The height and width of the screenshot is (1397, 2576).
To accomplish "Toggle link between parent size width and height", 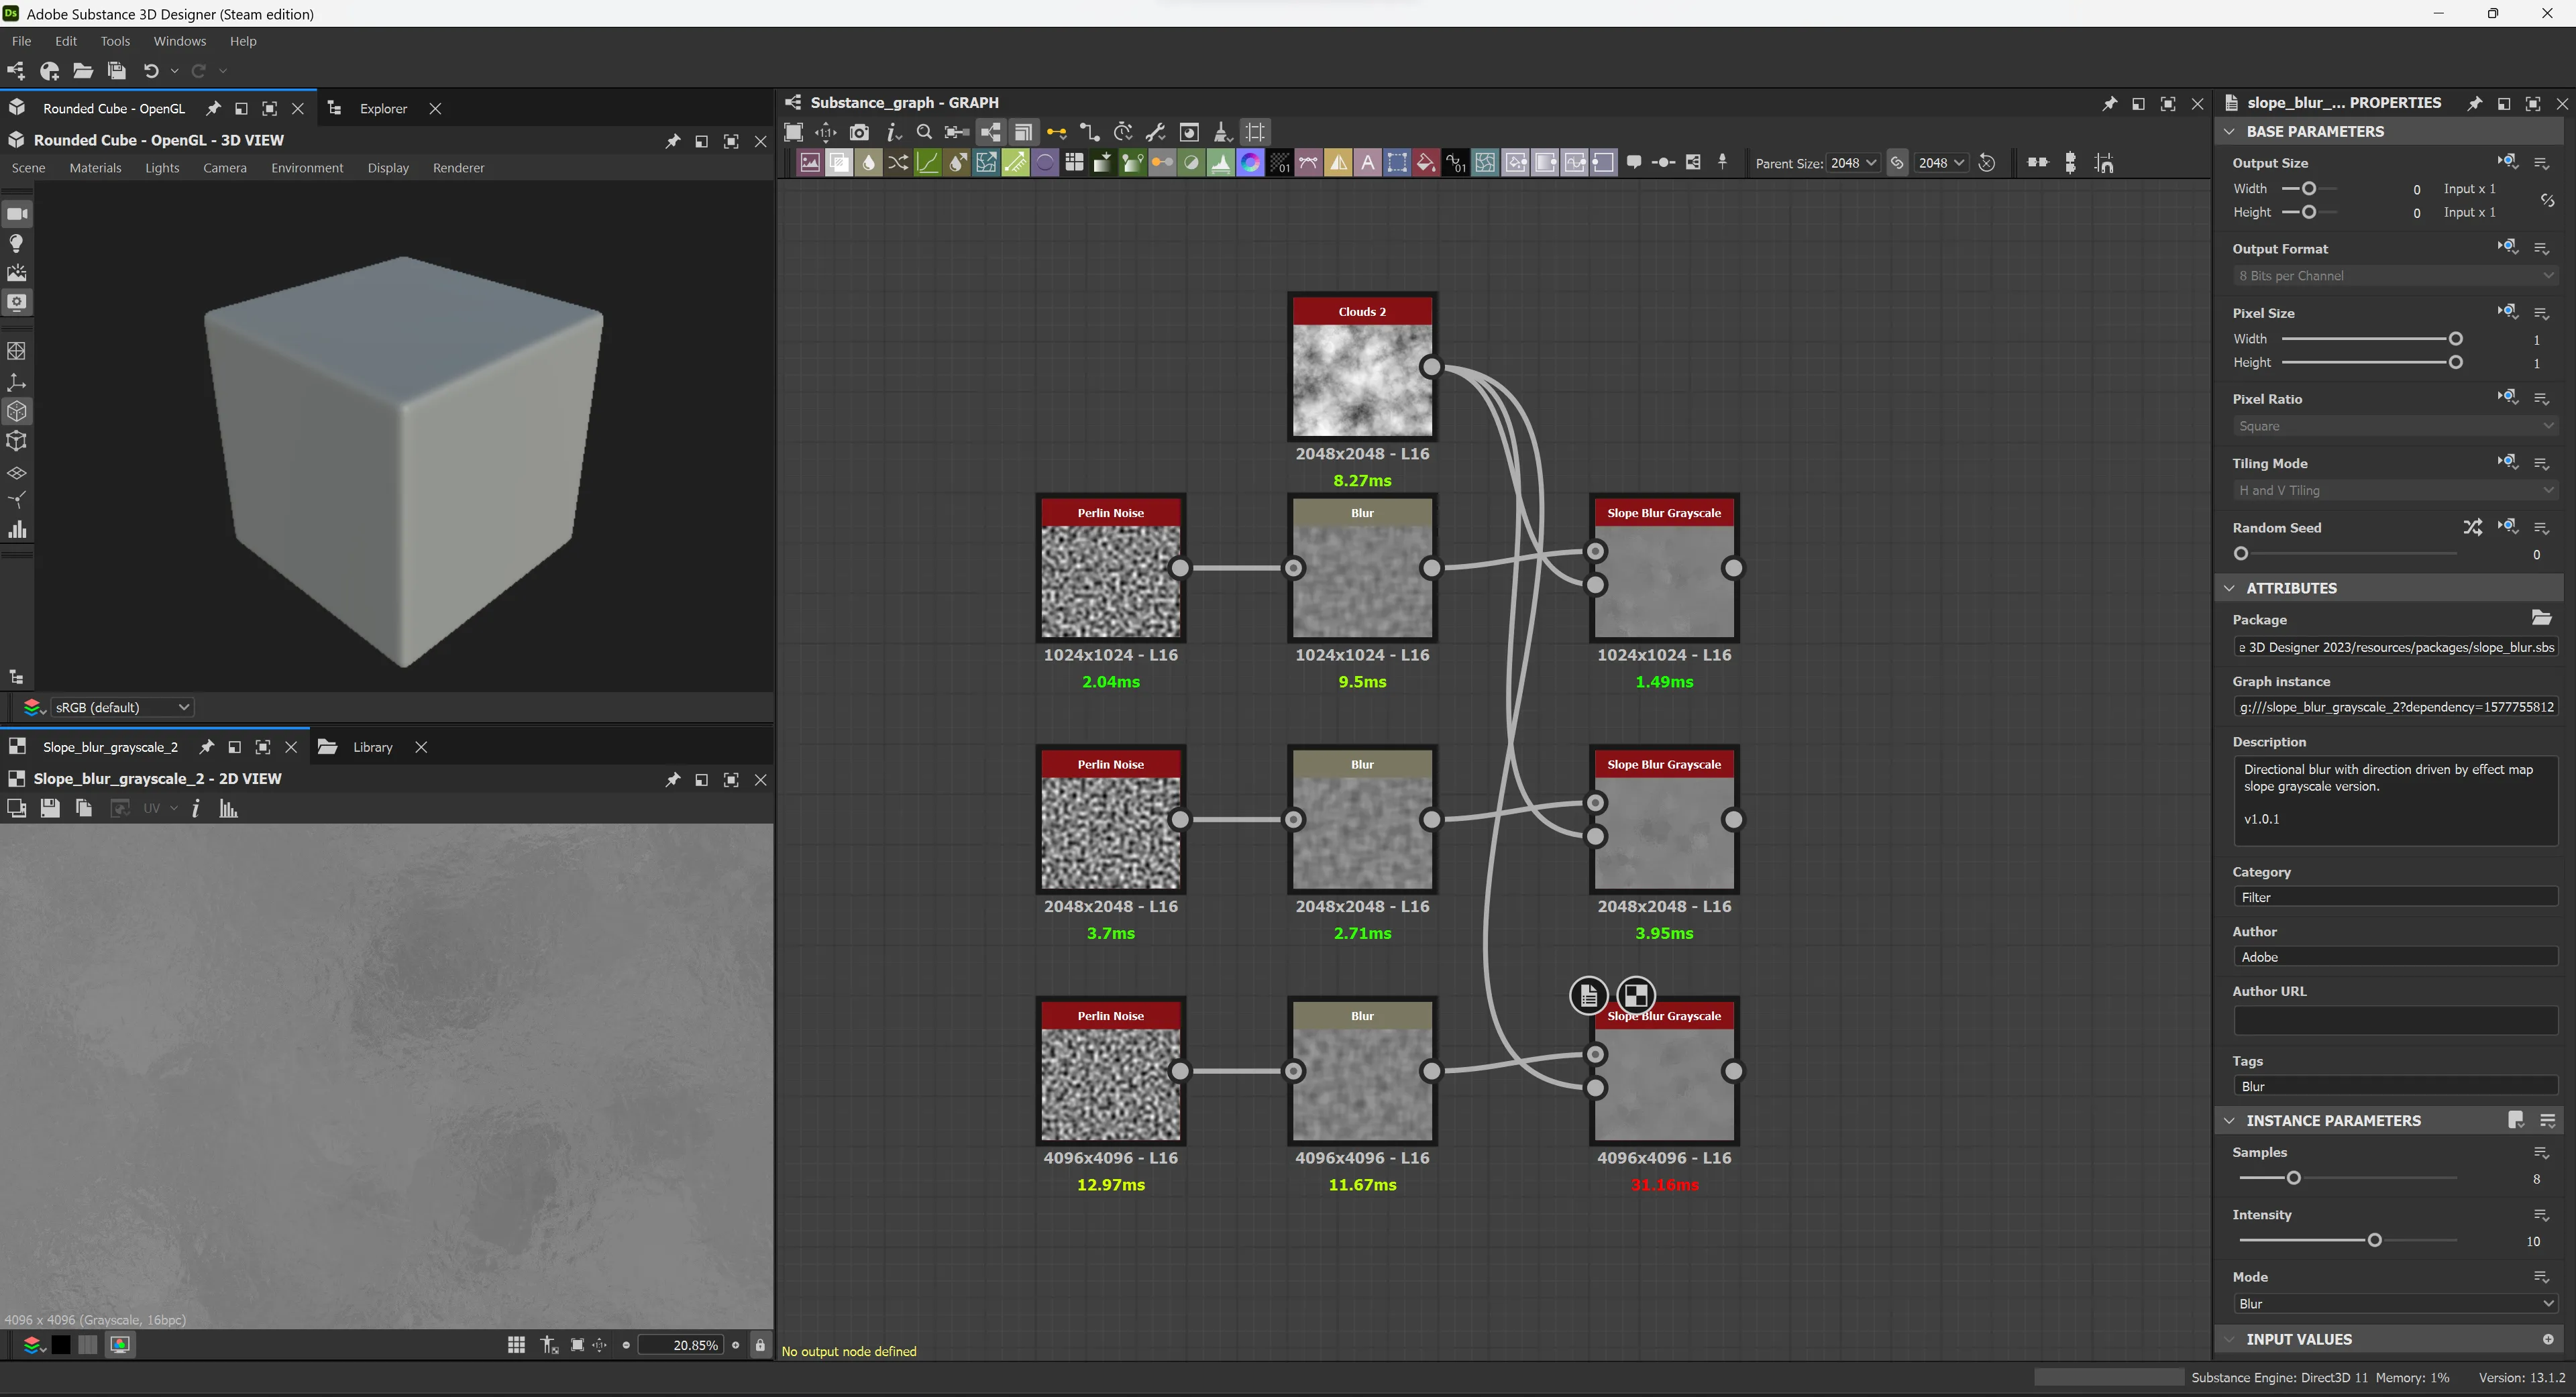I will (1897, 163).
